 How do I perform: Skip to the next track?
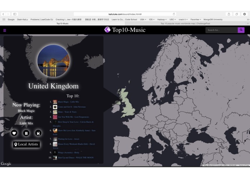coord(38,133)
